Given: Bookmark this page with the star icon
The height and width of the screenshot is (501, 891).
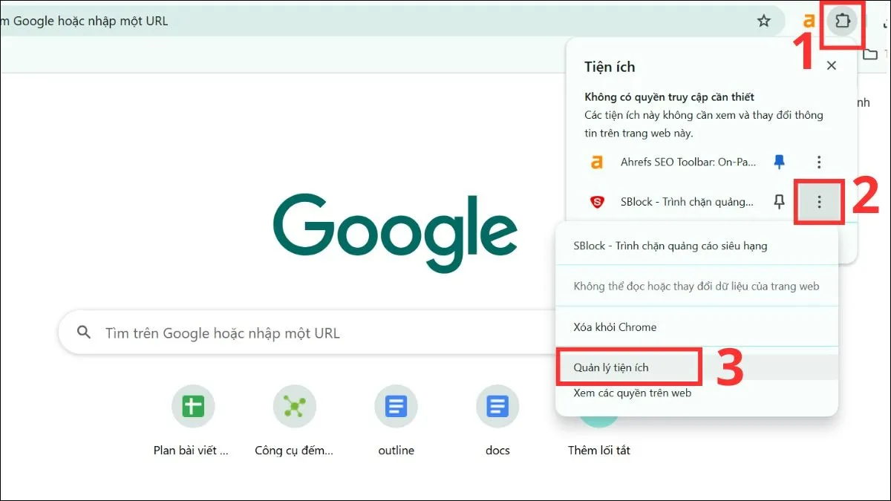Looking at the screenshot, I should click(x=763, y=22).
